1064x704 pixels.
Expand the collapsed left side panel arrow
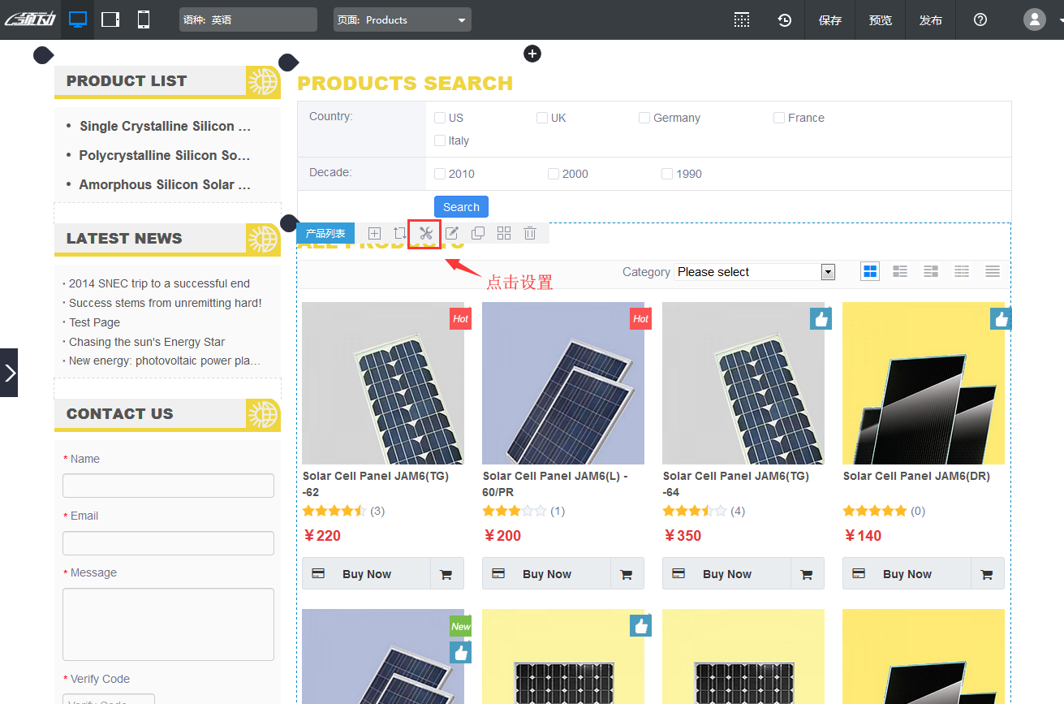[9, 373]
